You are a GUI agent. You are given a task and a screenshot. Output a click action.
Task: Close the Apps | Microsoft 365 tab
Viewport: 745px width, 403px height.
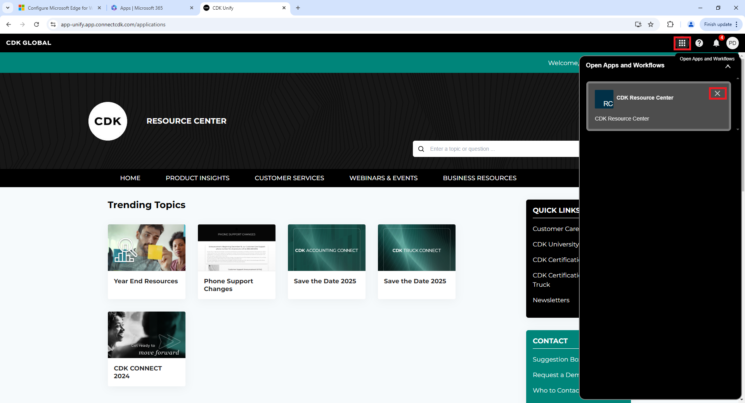192,8
